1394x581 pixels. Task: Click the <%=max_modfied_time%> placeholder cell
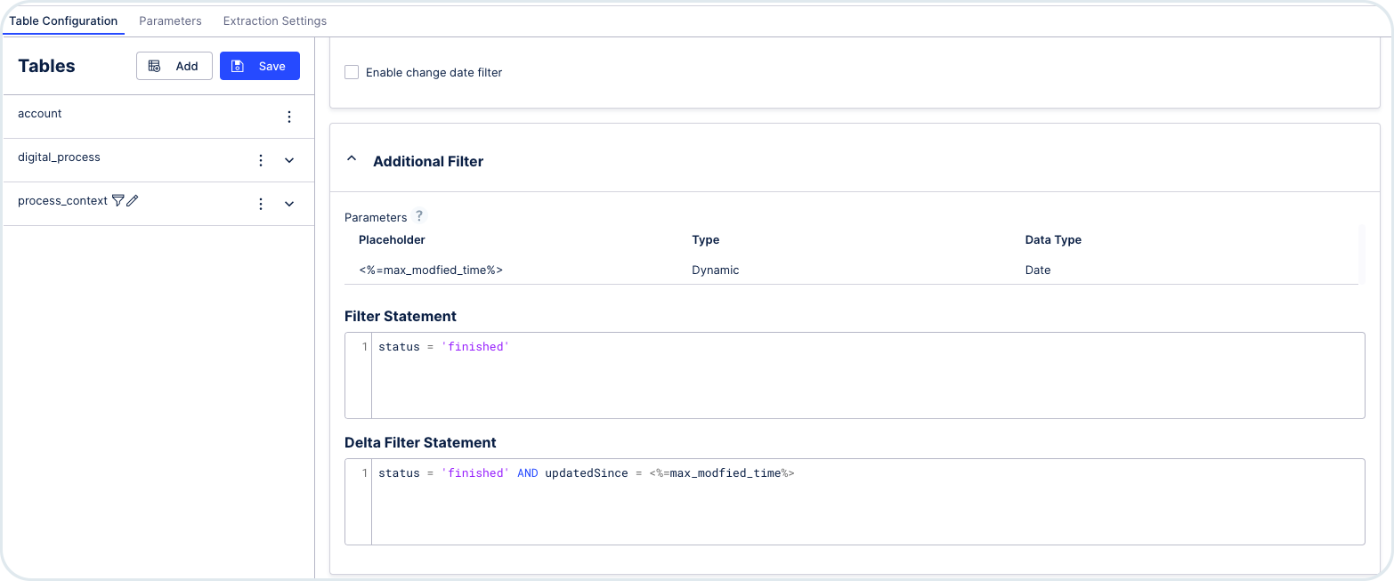coord(431,270)
